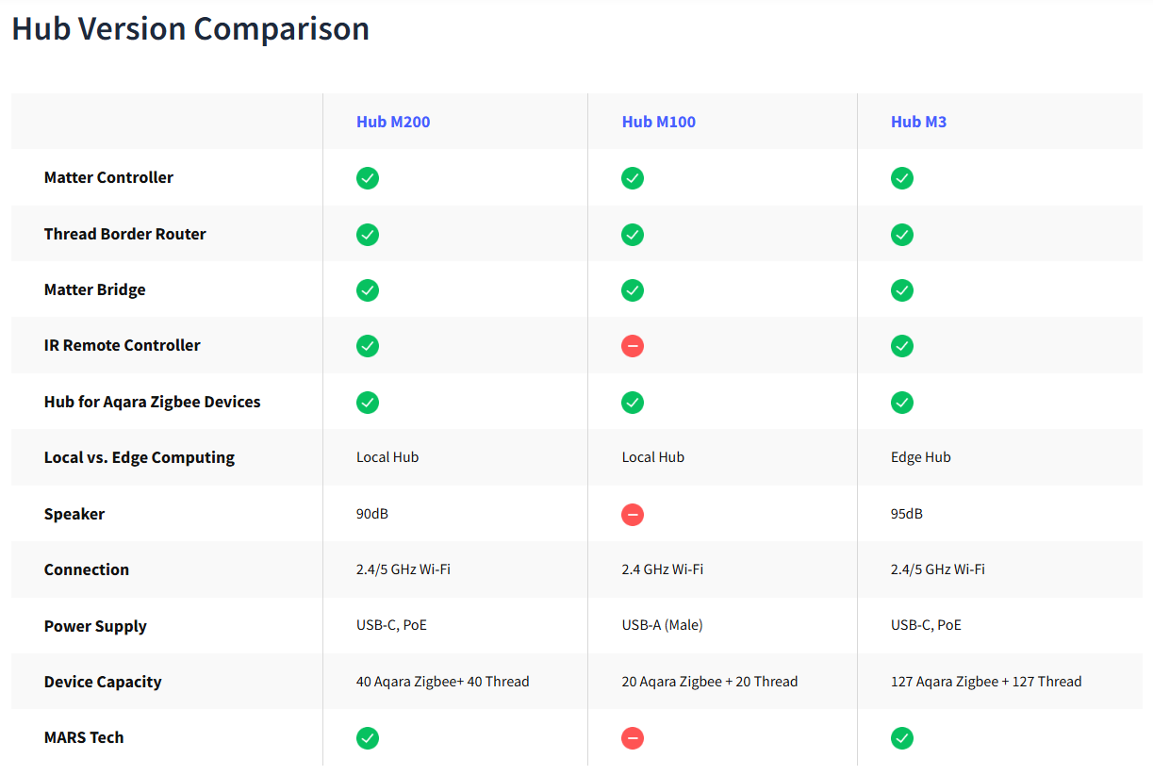The height and width of the screenshot is (775, 1153).
Task: Click the Thread Border Router checkmark for Hub M100
Action: [633, 235]
